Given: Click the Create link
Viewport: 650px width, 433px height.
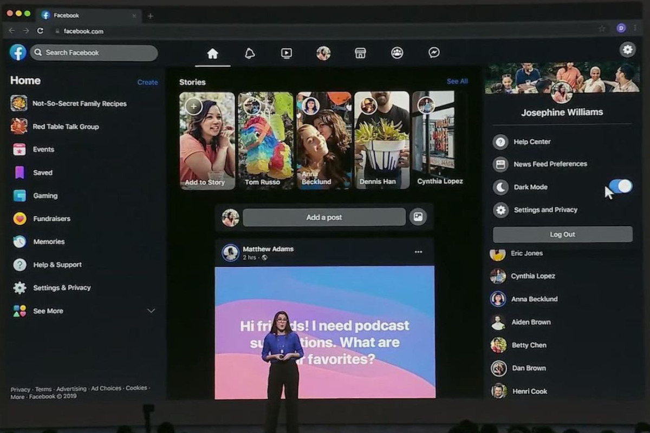Looking at the screenshot, I should 147,82.
